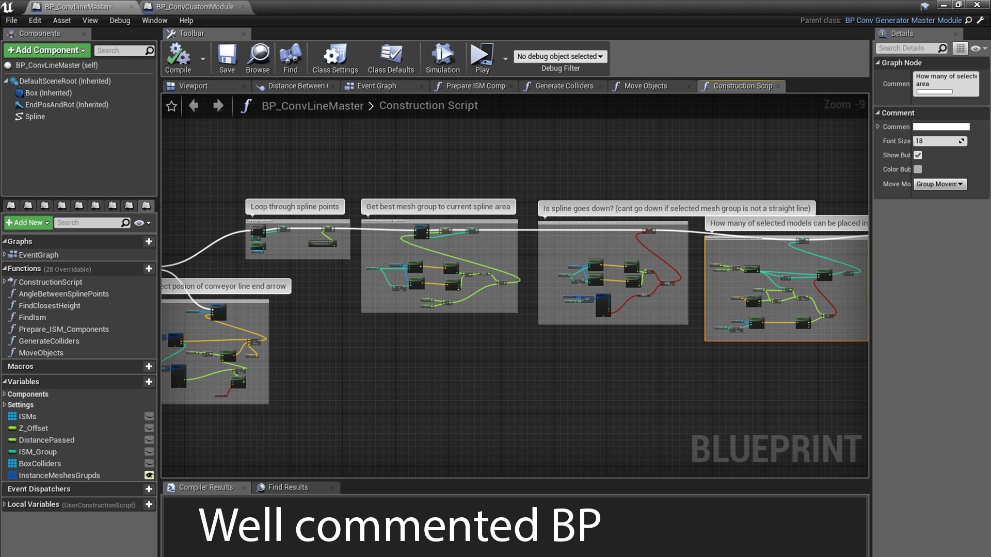This screenshot has width=991, height=557.
Task: Open Class Settings
Action: 334,58
